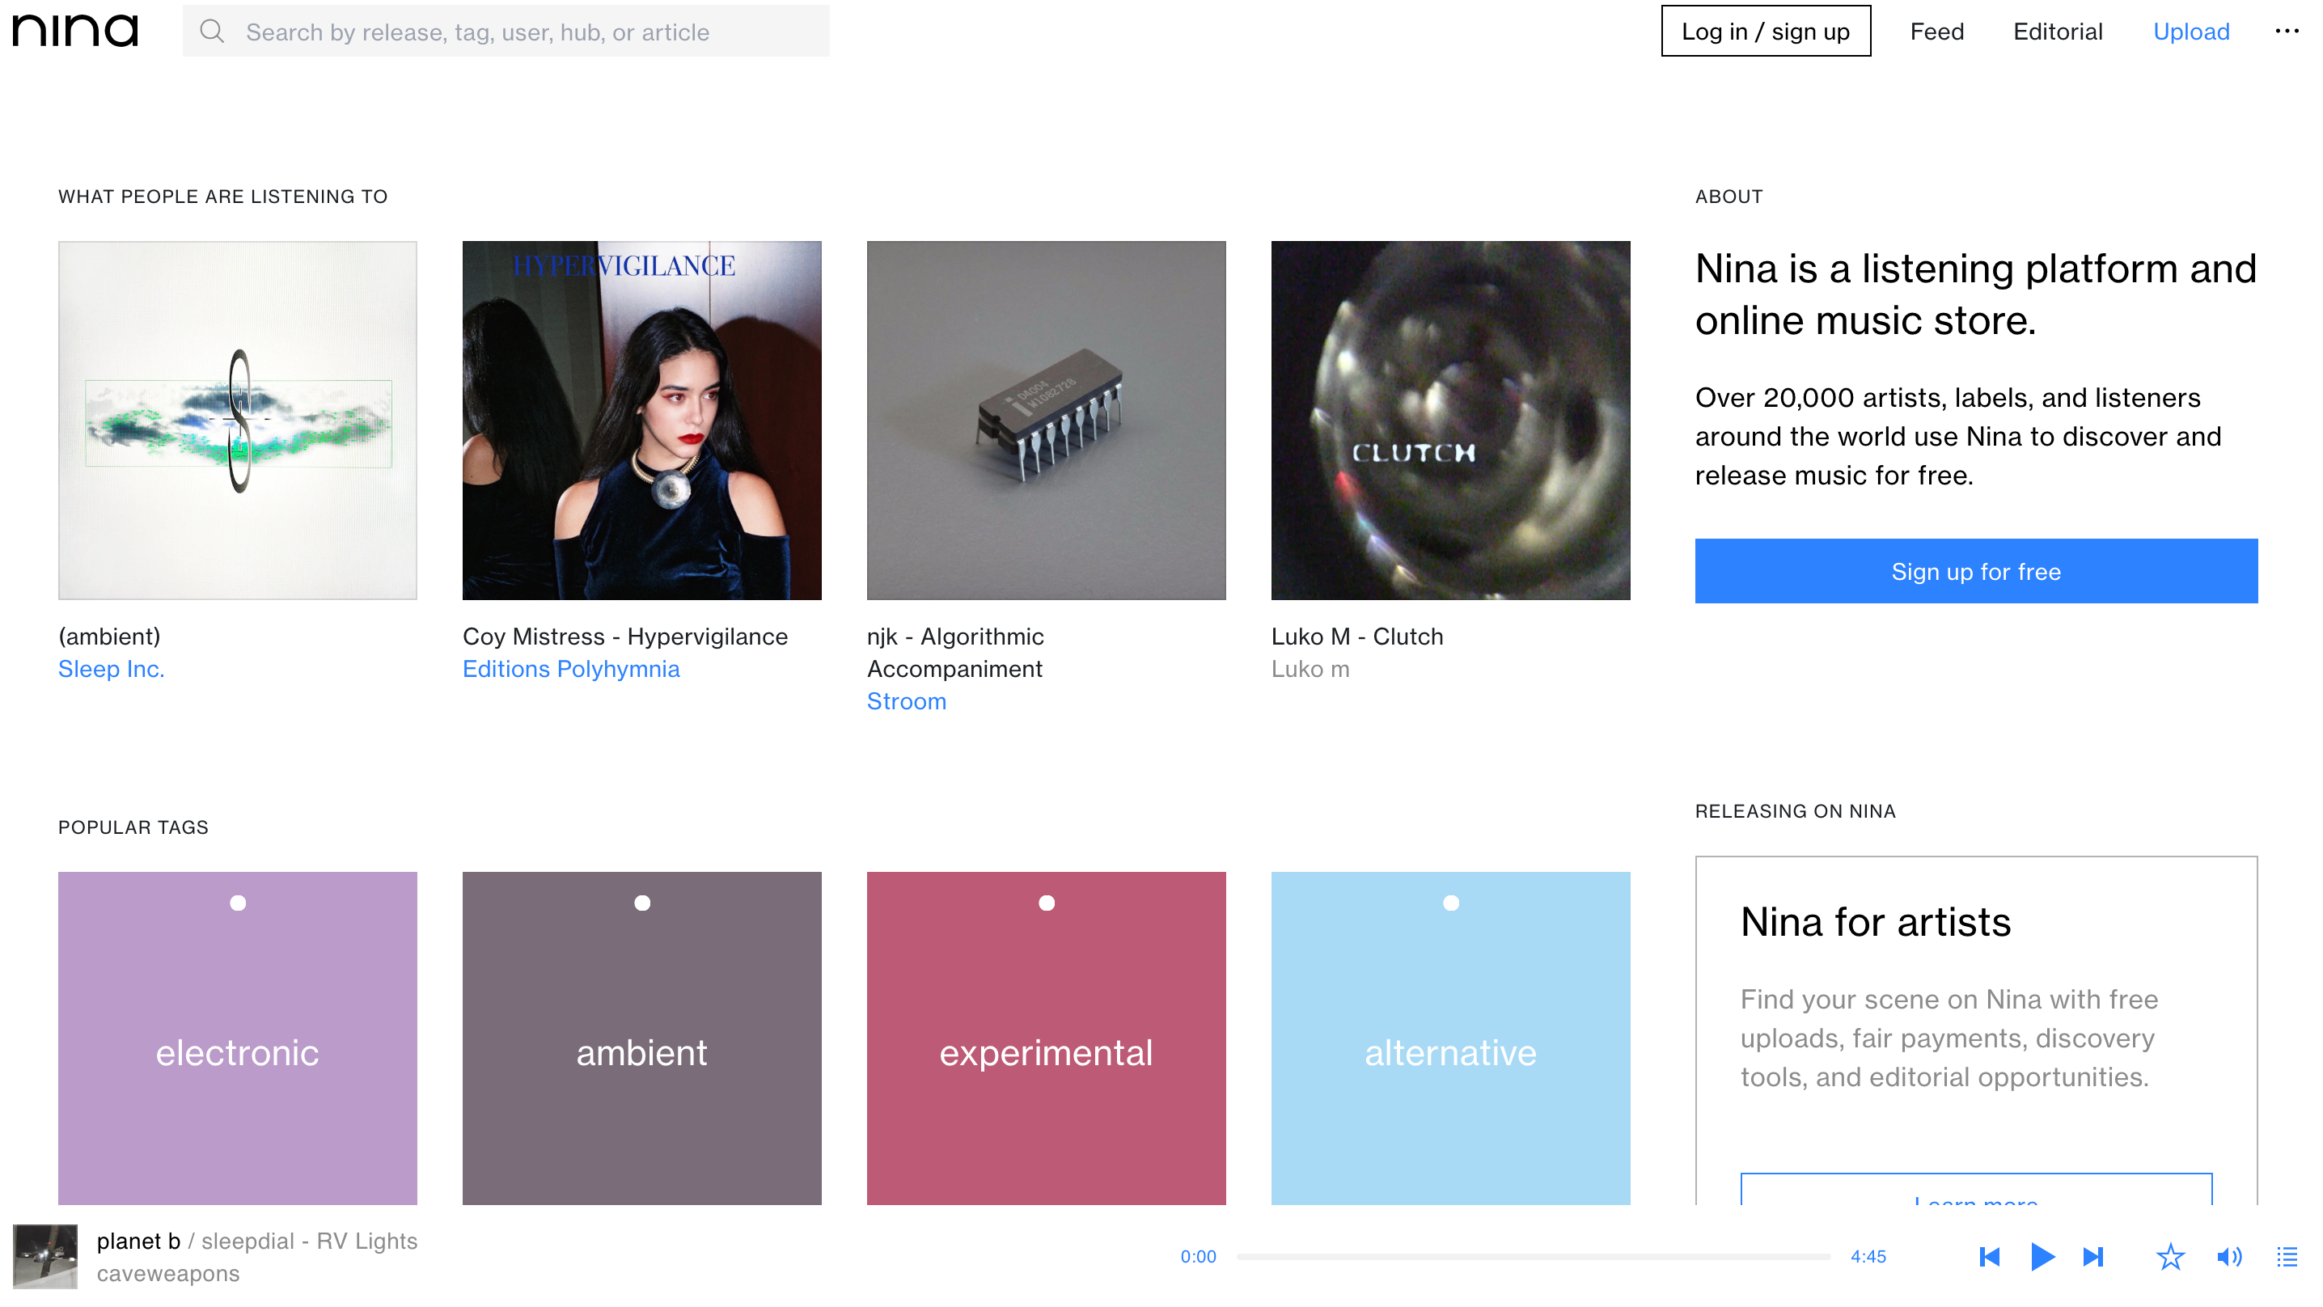Mute audio with the volume icon

point(2229,1257)
